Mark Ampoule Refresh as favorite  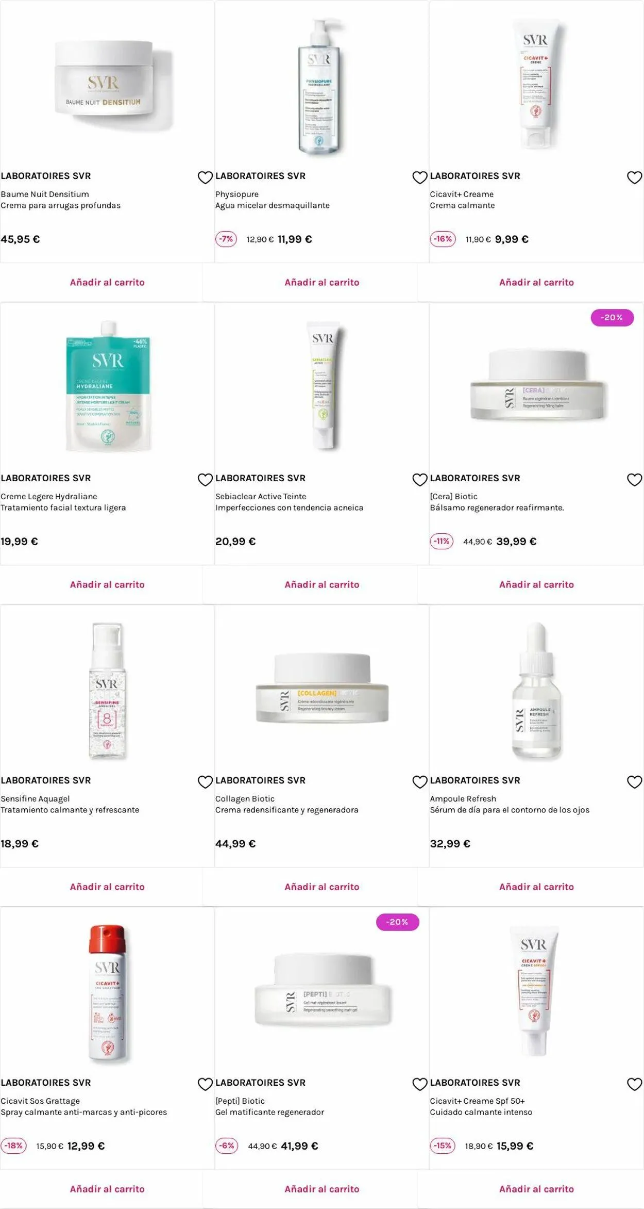(634, 782)
